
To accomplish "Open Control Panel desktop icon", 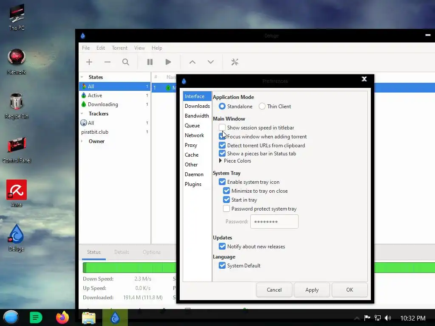I will click(x=17, y=150).
